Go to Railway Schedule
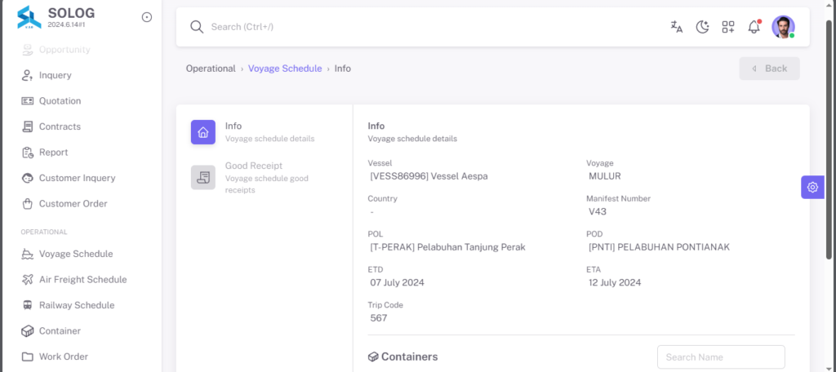This screenshot has height=372, width=836. pos(77,305)
